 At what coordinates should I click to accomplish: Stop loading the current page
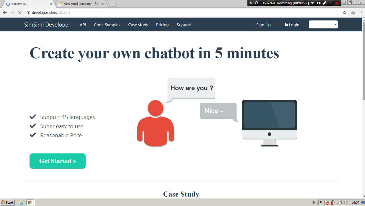20,13
